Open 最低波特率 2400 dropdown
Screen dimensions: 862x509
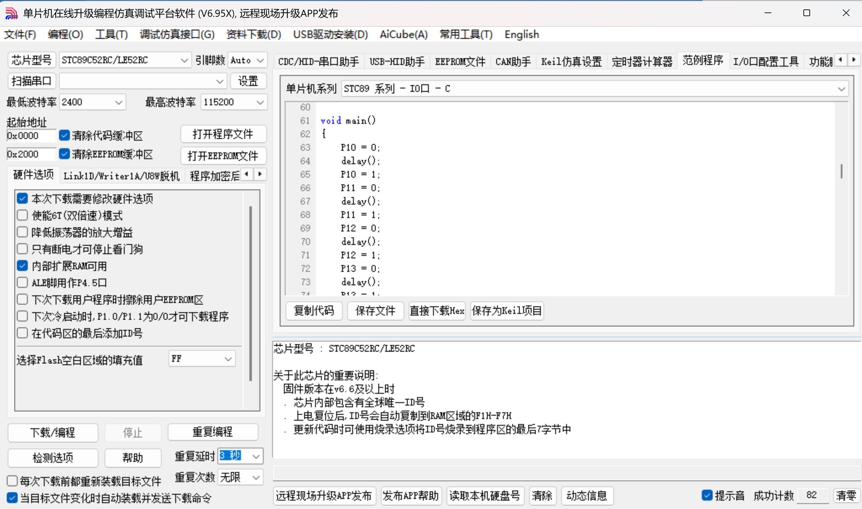coord(92,102)
